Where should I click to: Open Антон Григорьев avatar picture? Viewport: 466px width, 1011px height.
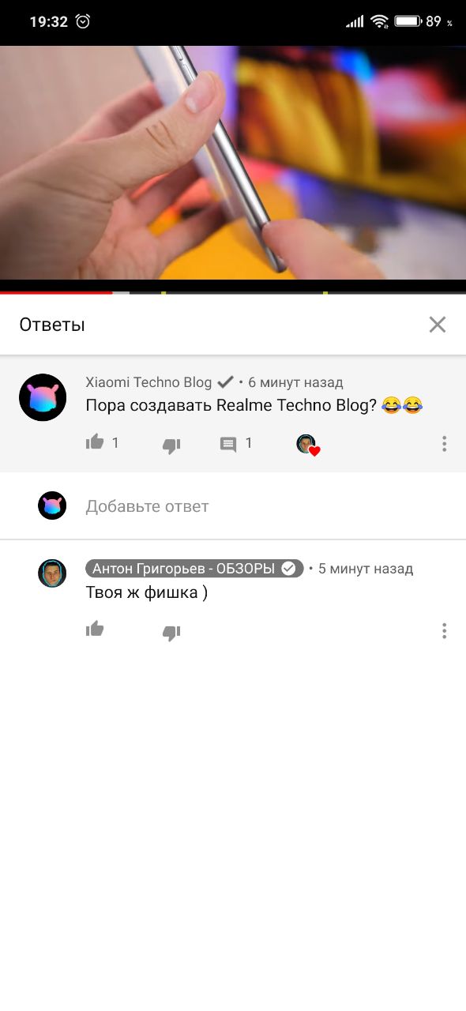pyautogui.click(x=52, y=573)
